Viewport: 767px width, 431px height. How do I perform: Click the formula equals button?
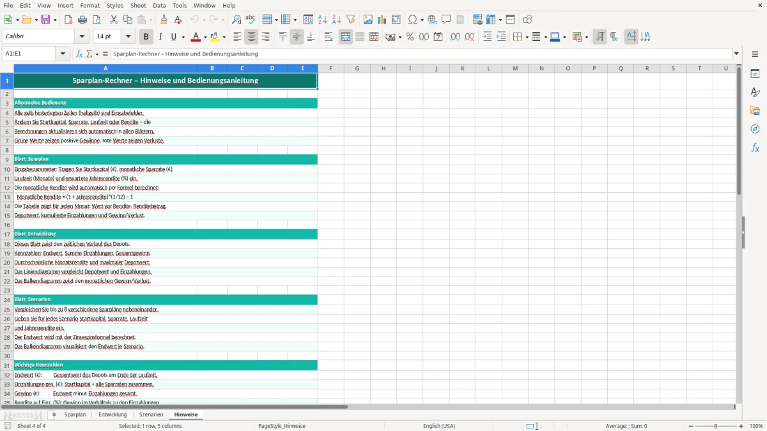pyautogui.click(x=105, y=54)
